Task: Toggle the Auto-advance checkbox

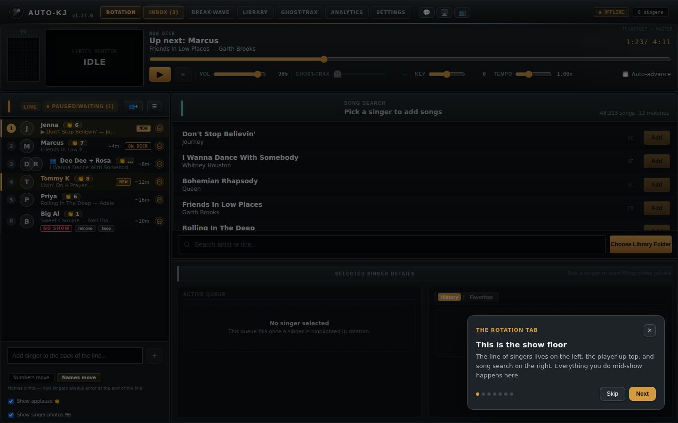Action: [625, 74]
